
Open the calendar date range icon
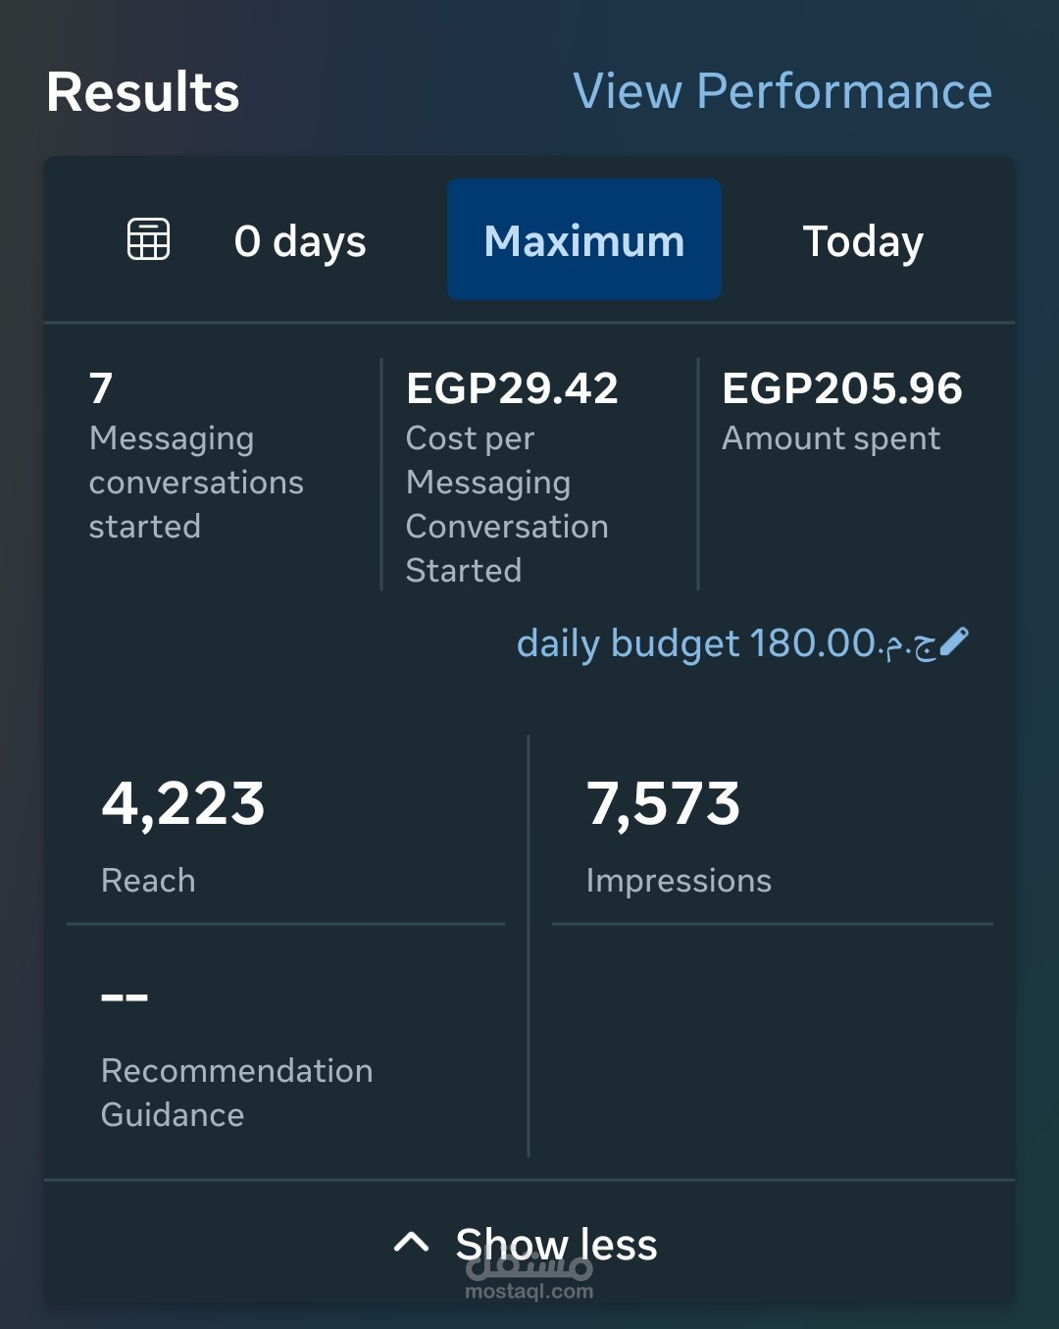pyautogui.click(x=149, y=239)
